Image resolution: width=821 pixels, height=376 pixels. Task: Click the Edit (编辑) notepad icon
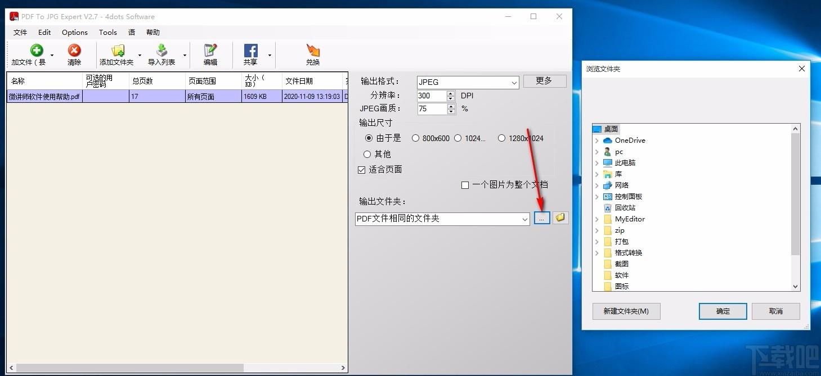(x=210, y=51)
